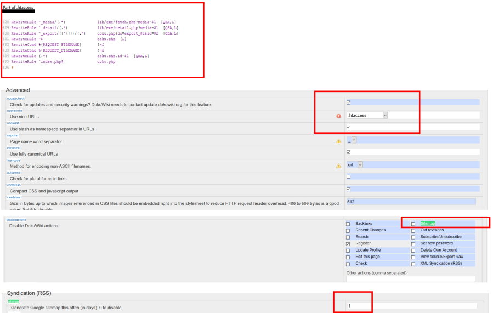Open the .htaccess nice URLs dropdown
Screen dimensions: 493x313
click(367, 115)
